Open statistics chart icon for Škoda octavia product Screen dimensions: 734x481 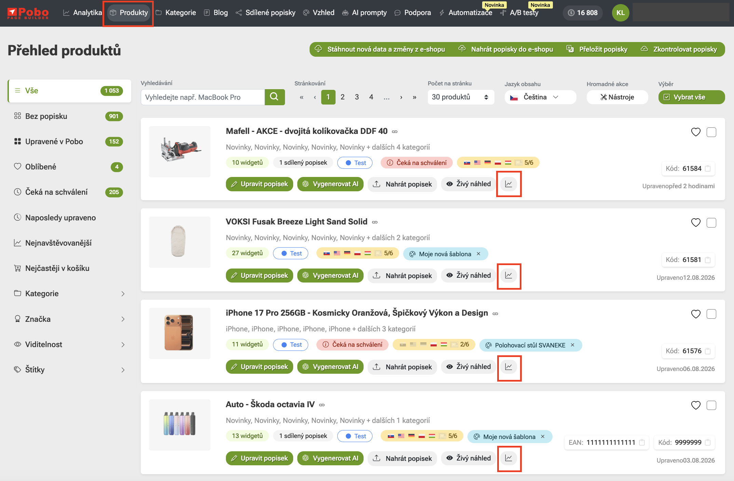click(x=508, y=458)
